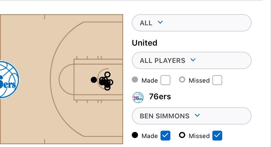The width and height of the screenshot is (271, 147).
Task: Select the isolated made shot marker in the paint
Action: pyautogui.click(x=94, y=80)
